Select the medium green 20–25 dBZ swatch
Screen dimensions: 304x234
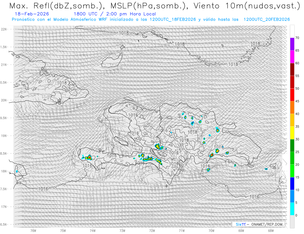[292, 158]
